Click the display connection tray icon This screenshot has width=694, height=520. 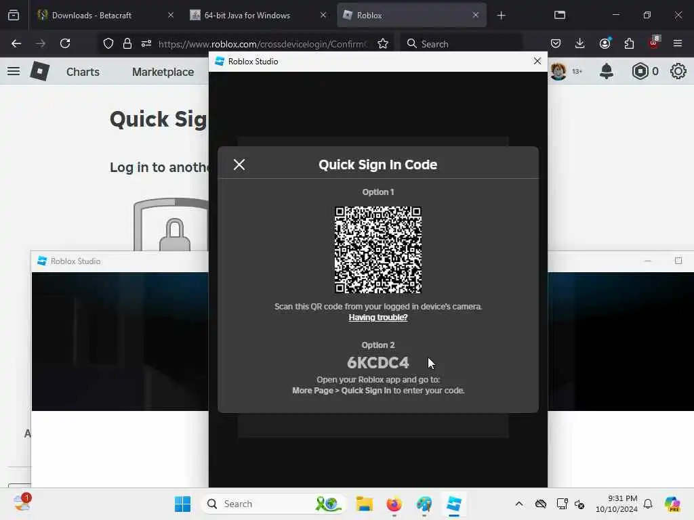click(x=562, y=504)
